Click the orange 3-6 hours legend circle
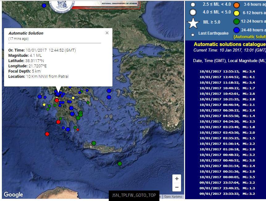The image size is (266, 201). [236, 5]
